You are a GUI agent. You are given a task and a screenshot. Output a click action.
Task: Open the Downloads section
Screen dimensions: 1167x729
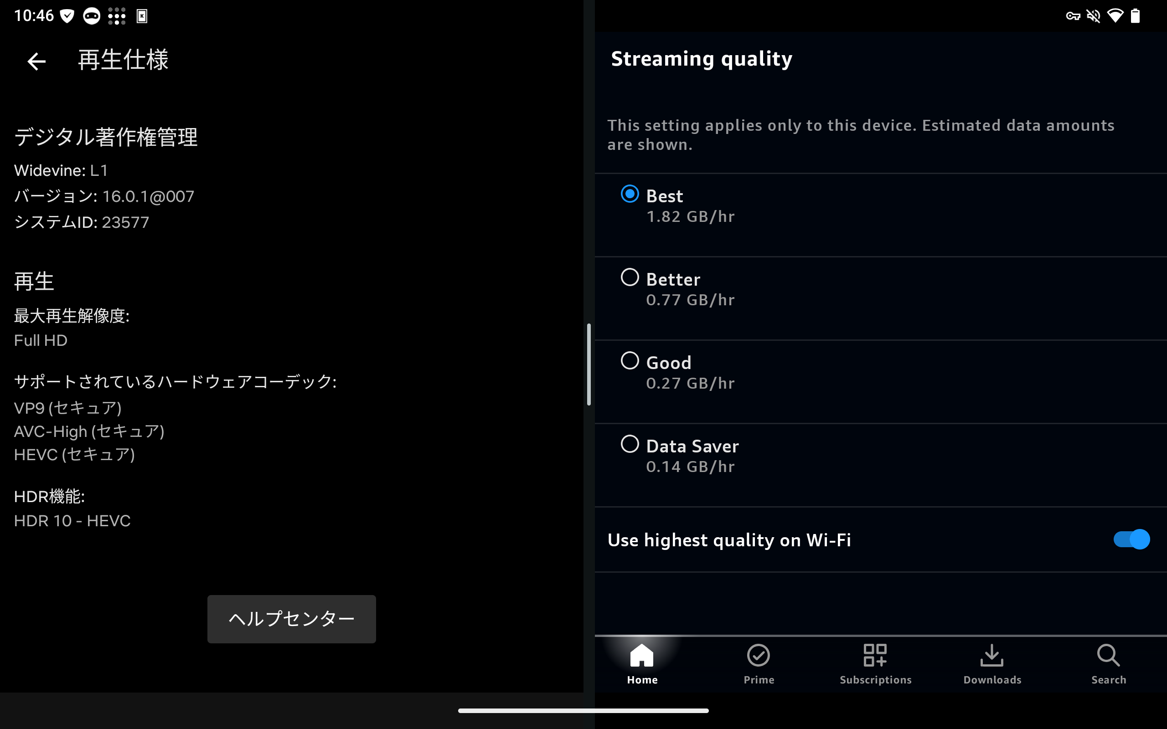(992, 662)
